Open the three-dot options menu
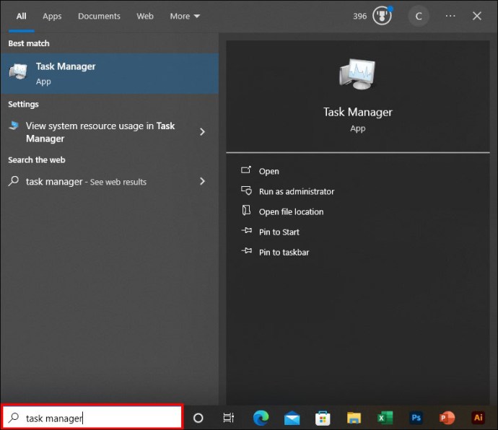Viewport: 498px width, 430px height. (450, 16)
